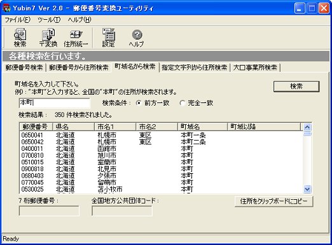The width and height of the screenshot is (332, 245).
Task: Open the 設定 settings toolbar icon
Action: point(108,38)
